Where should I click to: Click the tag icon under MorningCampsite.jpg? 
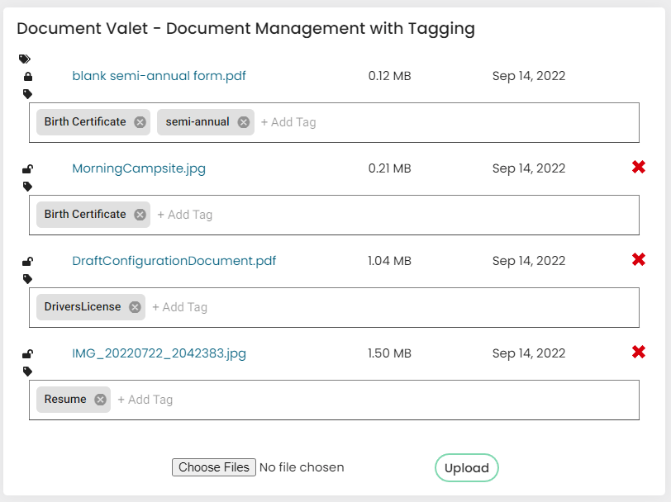[28, 187]
